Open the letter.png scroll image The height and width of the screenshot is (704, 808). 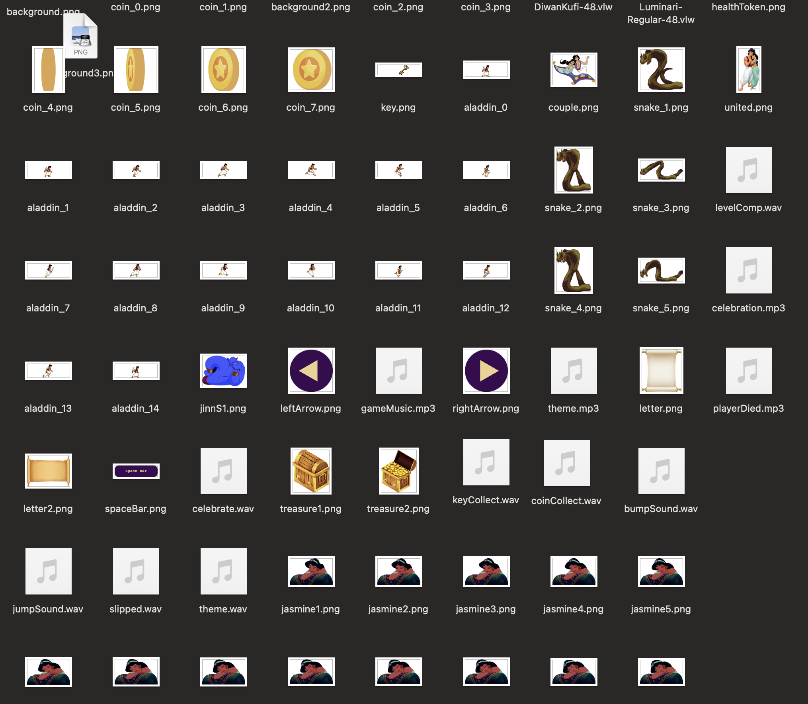pos(661,370)
